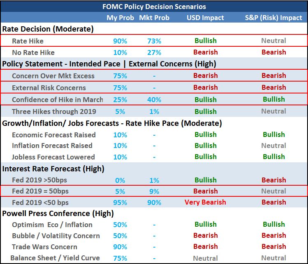Click 'Powell Press Conference (High)' heading

[x=58, y=214]
